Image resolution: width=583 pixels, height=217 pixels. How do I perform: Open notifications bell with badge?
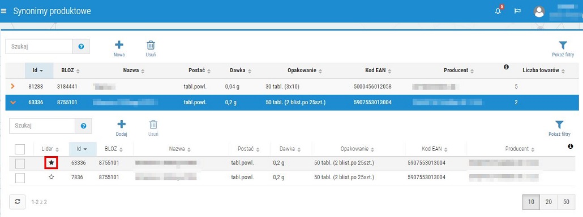pyautogui.click(x=498, y=11)
